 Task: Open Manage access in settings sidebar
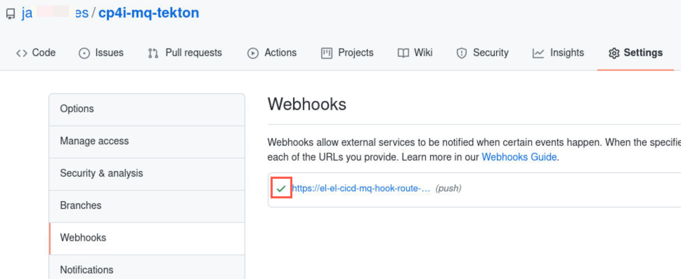tap(147, 142)
